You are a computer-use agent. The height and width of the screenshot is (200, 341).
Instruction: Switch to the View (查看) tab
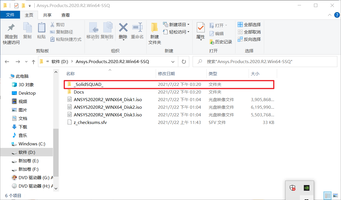66,15
